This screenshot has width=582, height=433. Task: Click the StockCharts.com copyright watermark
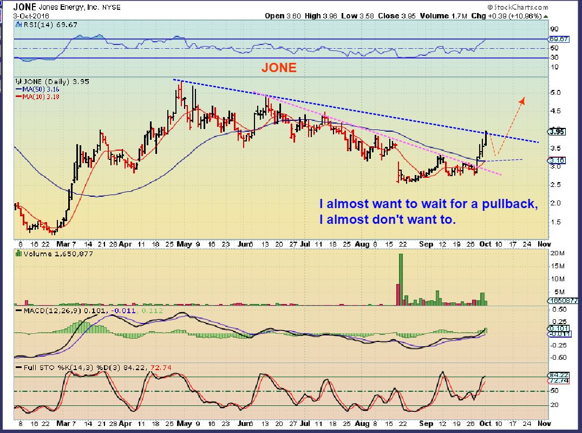click(x=517, y=7)
